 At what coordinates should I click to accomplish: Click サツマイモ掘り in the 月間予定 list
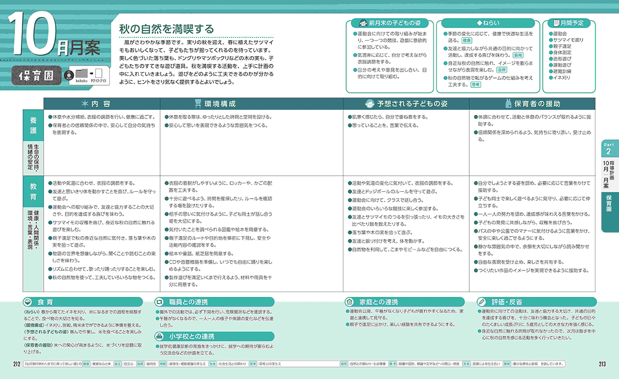(568, 40)
